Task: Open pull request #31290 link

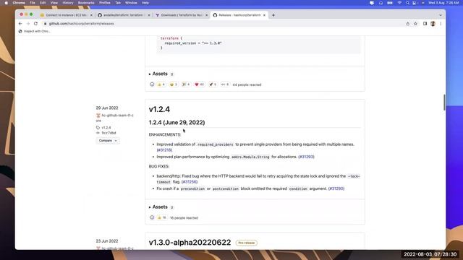Action: [336, 188]
